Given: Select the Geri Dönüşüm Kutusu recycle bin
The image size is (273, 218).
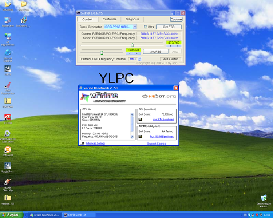Looking at the screenshot, I should tap(264, 201).
